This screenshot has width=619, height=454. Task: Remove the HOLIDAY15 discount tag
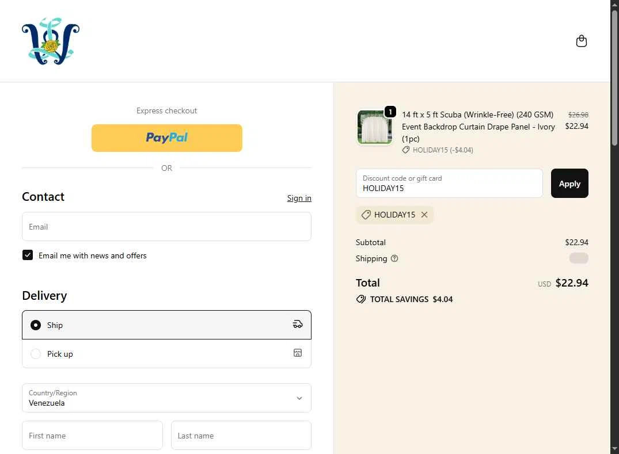coord(424,215)
